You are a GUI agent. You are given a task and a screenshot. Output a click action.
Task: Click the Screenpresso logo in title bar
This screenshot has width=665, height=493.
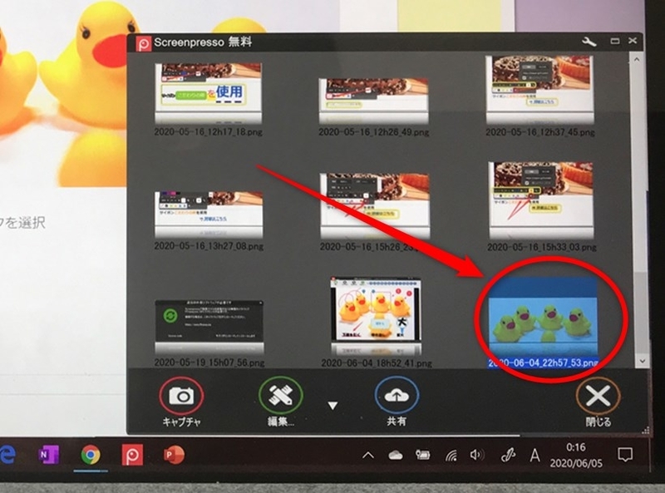tap(144, 43)
